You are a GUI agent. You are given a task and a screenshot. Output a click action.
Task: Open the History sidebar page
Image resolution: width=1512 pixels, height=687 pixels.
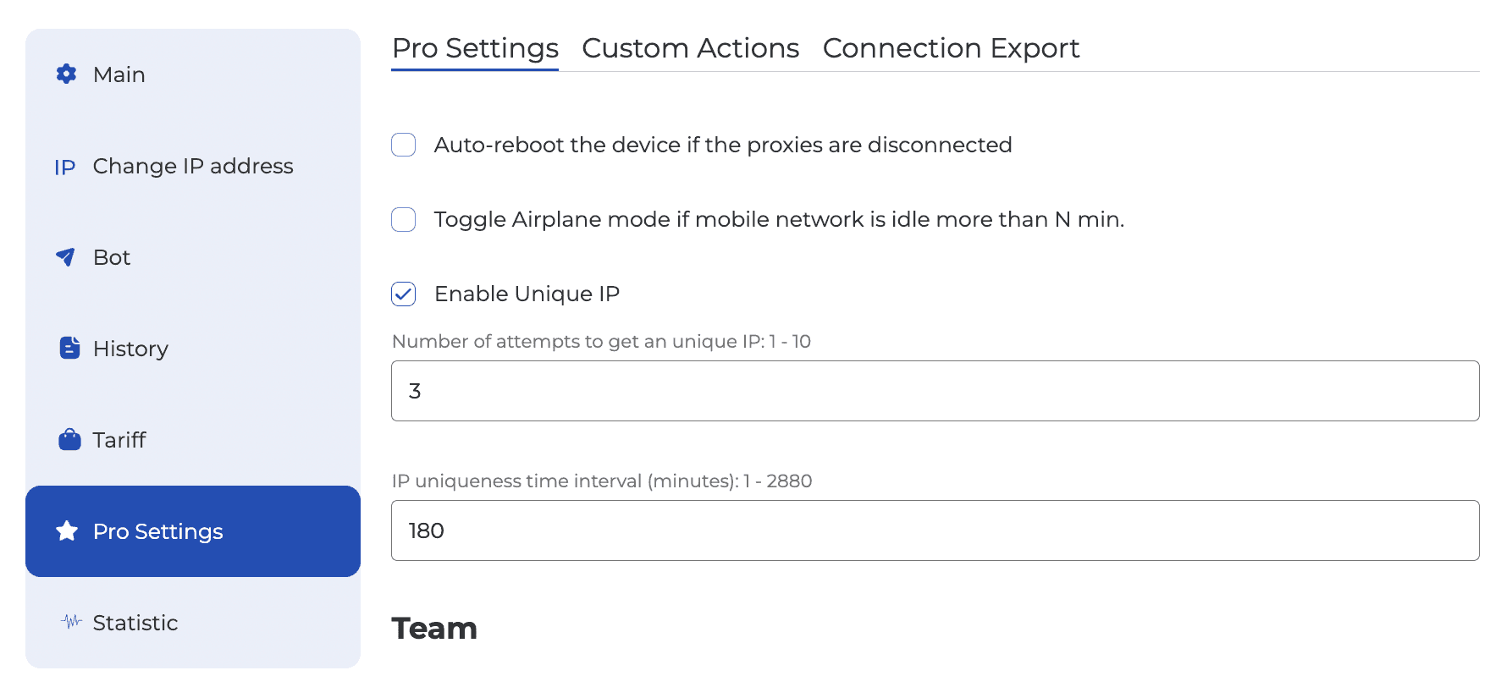pos(130,349)
